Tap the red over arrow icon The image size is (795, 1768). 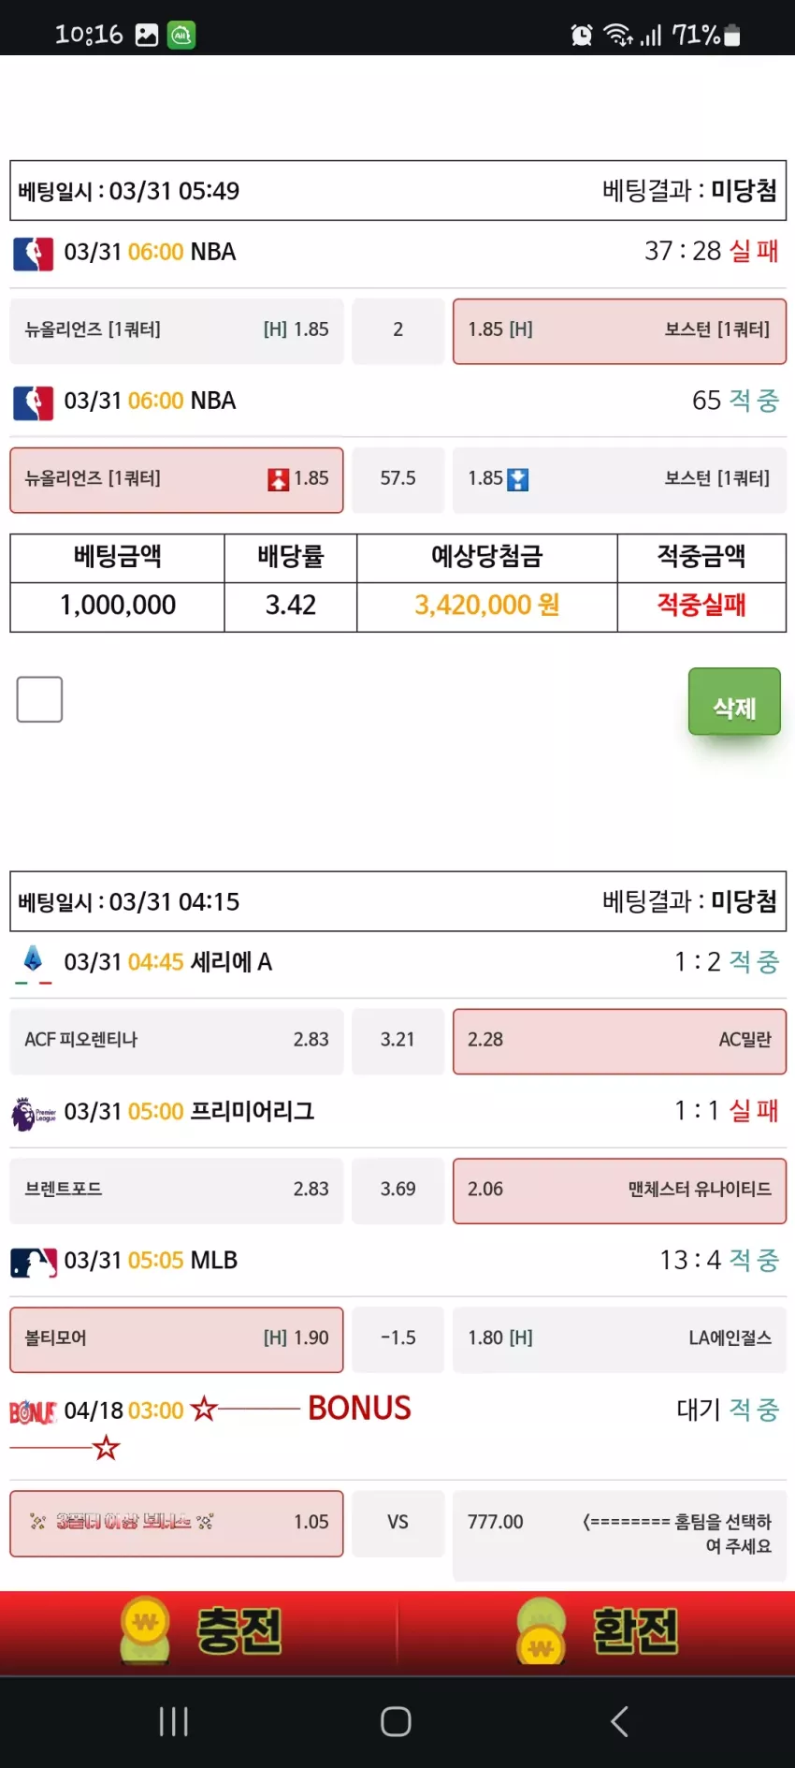tap(279, 479)
